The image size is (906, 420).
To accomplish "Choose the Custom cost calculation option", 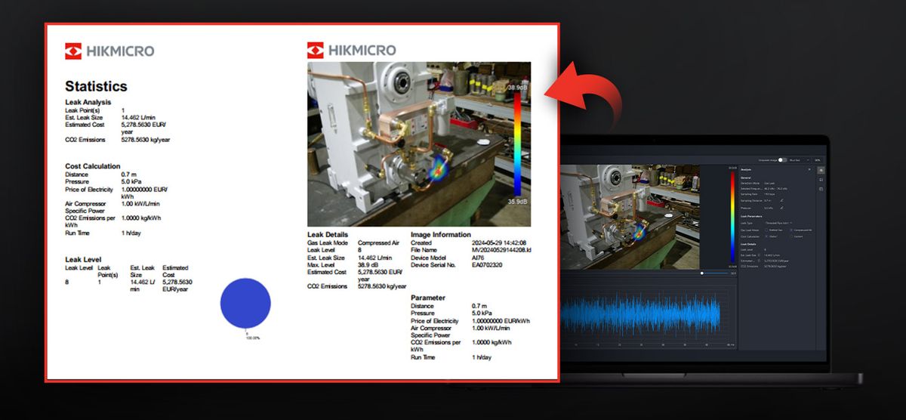I will coord(790,236).
